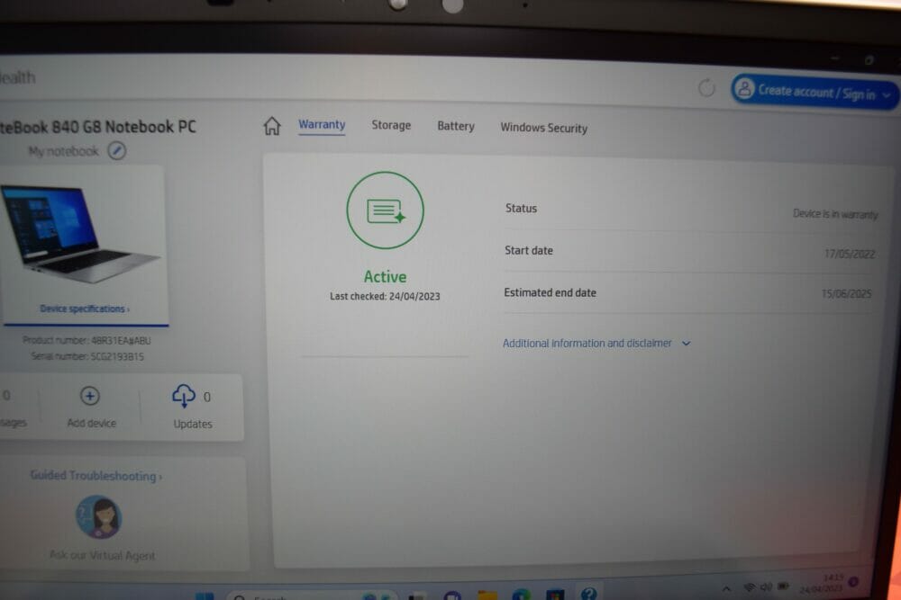This screenshot has height=600, width=901.
Task: Click the maximize/restore window button
Action: [869, 59]
